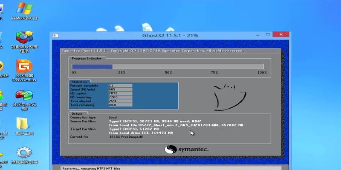Screen dimensions: 341x170
Task: Click the Speed (MB/min) value 865
Action: point(120,89)
